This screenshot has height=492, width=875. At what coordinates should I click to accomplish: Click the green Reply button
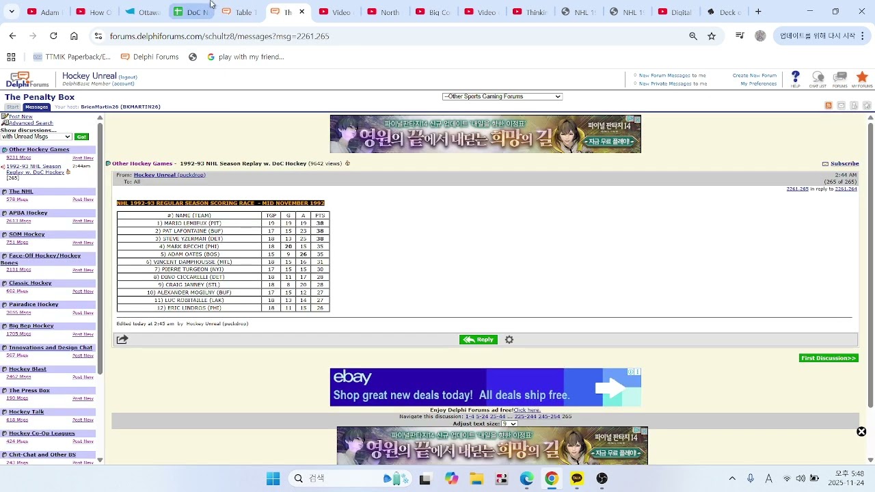click(479, 340)
